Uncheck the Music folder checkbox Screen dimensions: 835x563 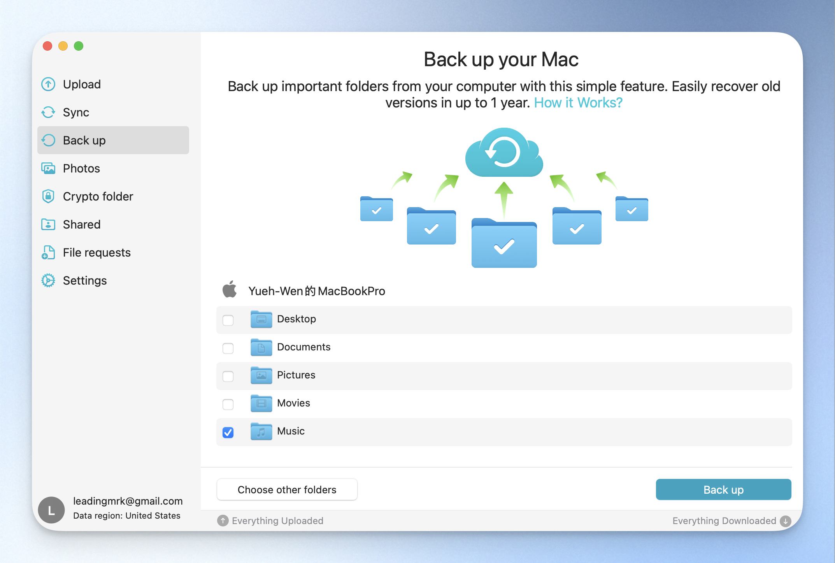(x=228, y=432)
